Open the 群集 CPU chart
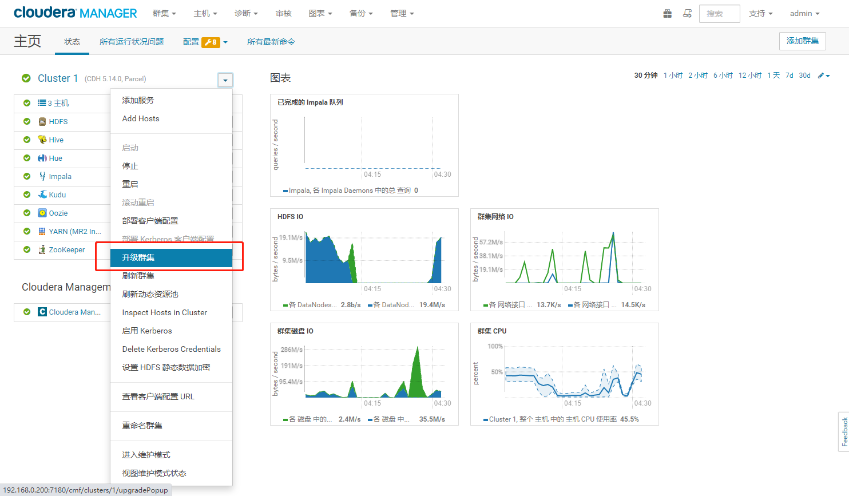Screen dimensions: 849x496 [x=564, y=374]
